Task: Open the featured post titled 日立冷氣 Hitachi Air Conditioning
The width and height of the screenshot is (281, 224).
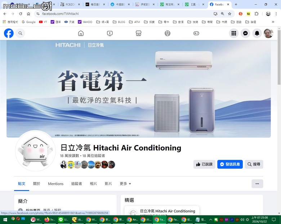Action: 168,211
